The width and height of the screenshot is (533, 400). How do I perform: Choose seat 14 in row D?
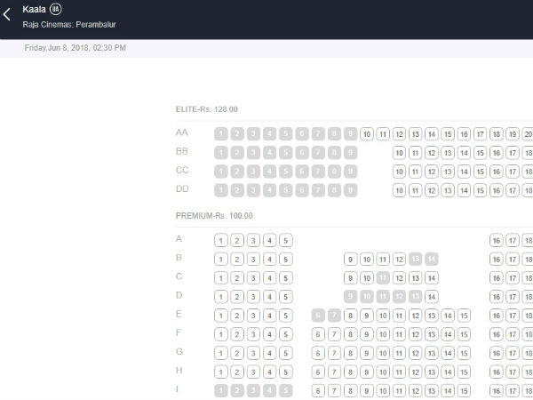click(431, 297)
